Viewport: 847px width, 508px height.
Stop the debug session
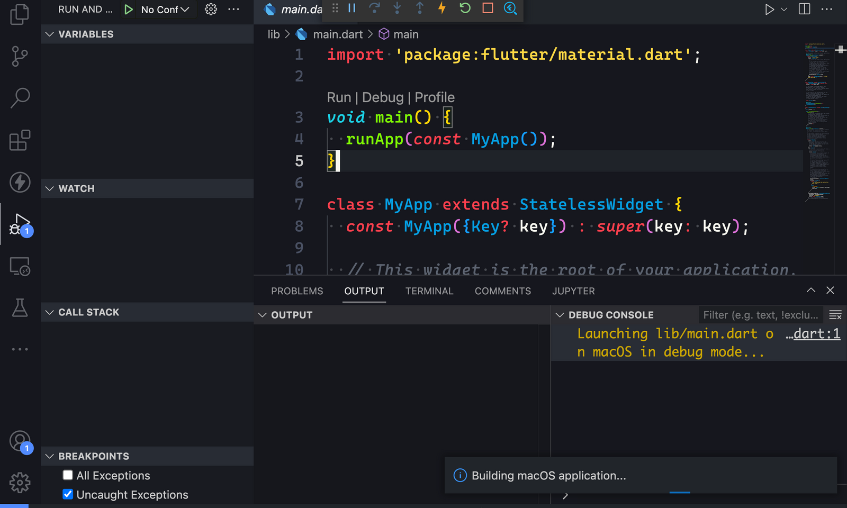(488, 8)
